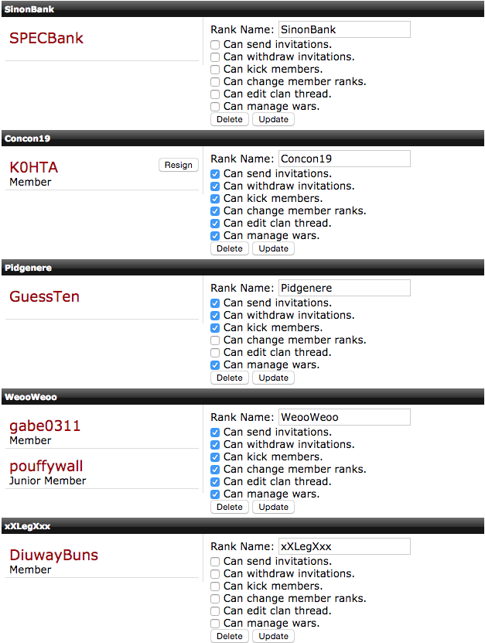Delete the SinonBank rank
Screen dimensions: 485x643
point(230,119)
